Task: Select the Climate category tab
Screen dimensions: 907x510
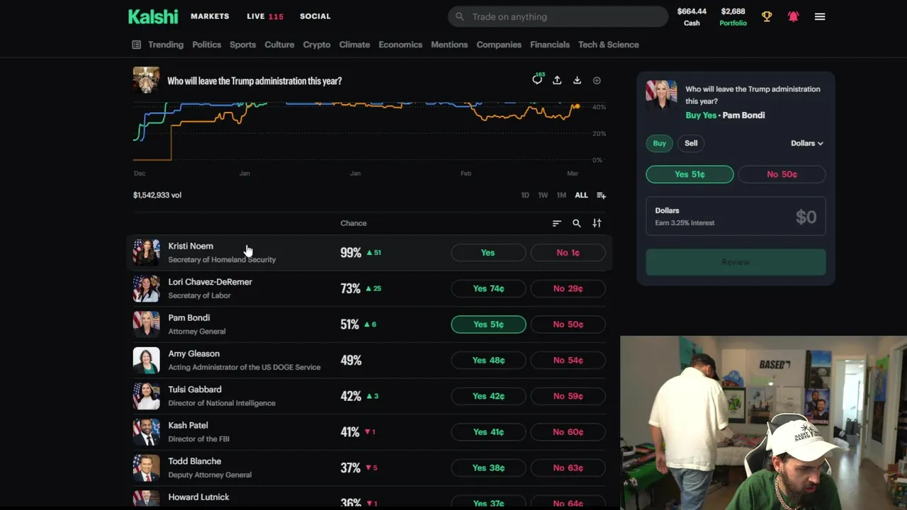Action: 354,45
